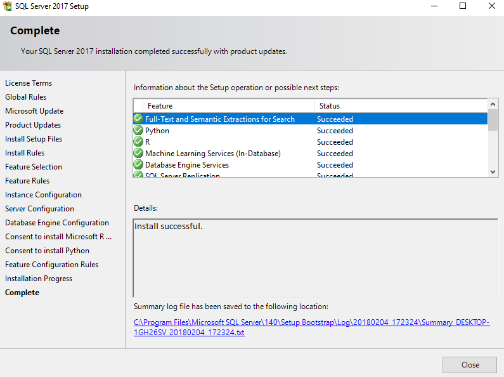Select Machine Learning Services (In-Database) row
Screen dimensions: 504x377
(x=310, y=154)
